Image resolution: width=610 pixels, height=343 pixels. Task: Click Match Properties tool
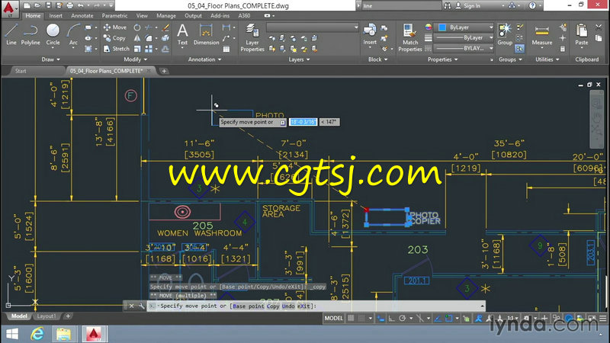[410, 37]
